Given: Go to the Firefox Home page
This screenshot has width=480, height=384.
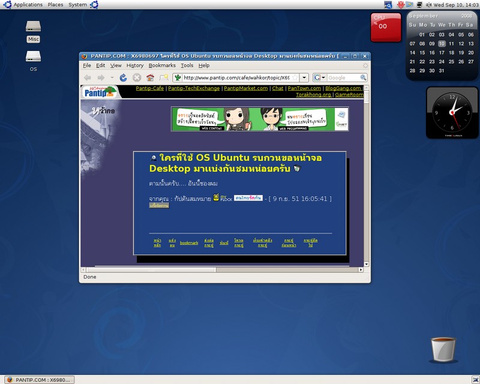Looking at the screenshot, I should pyautogui.click(x=150, y=78).
